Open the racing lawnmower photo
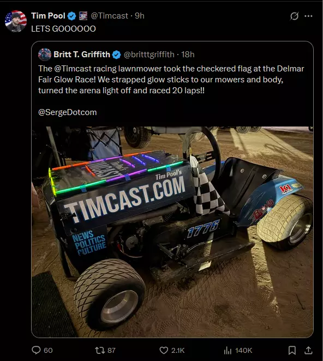This screenshot has height=361, width=323. point(172,232)
